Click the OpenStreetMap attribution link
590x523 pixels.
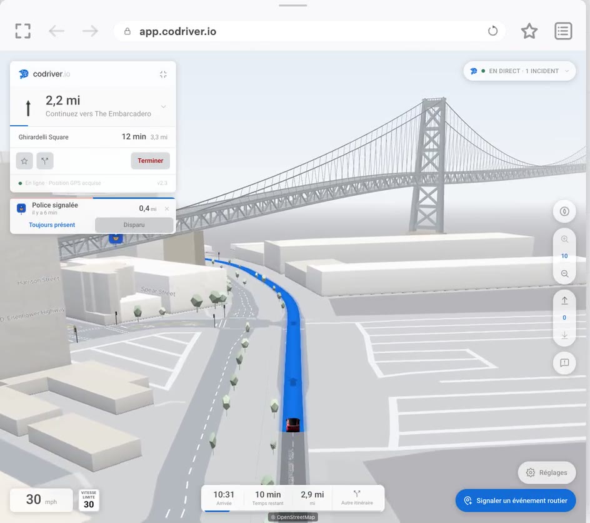[292, 517]
